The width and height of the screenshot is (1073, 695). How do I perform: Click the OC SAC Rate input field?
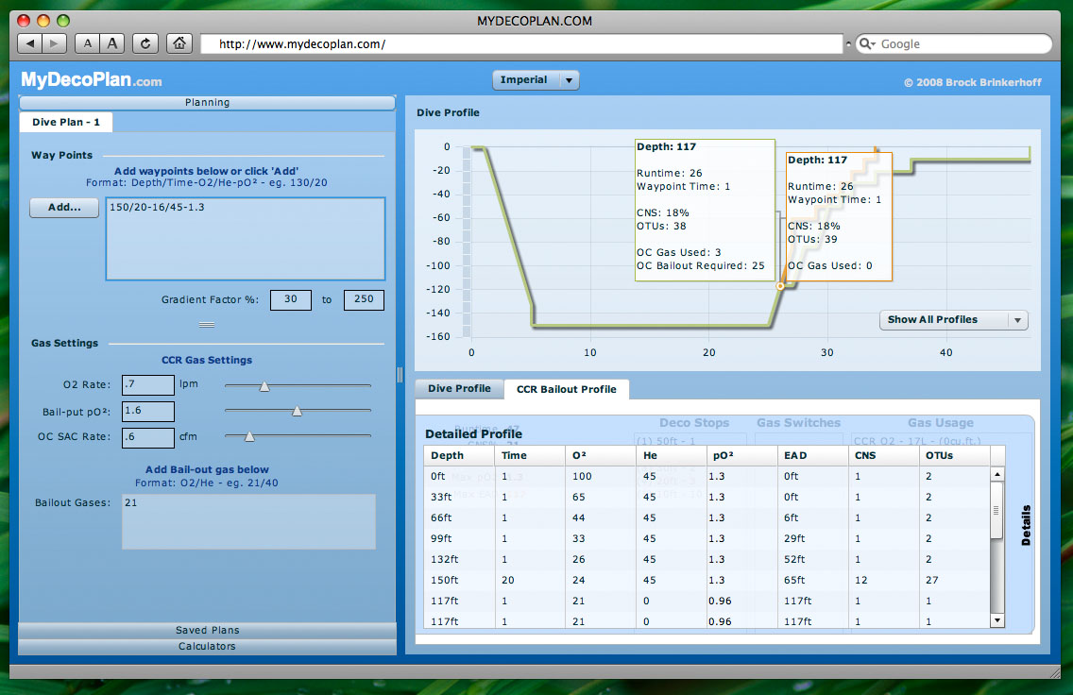point(147,437)
